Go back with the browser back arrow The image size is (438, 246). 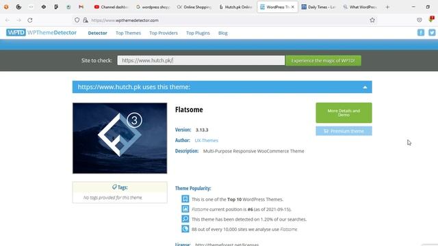click(x=8, y=20)
